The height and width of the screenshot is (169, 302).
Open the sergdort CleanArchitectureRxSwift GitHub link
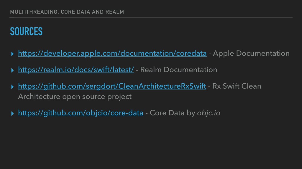pos(112,86)
